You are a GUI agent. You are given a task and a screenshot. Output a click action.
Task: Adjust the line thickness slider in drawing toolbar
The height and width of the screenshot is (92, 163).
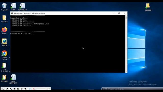point(41,89)
